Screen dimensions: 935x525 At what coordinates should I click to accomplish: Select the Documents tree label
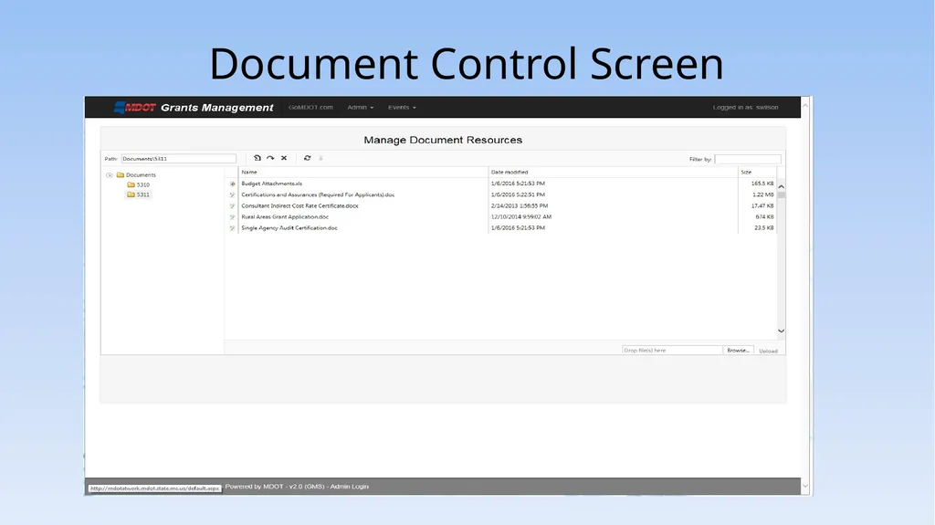pos(141,174)
